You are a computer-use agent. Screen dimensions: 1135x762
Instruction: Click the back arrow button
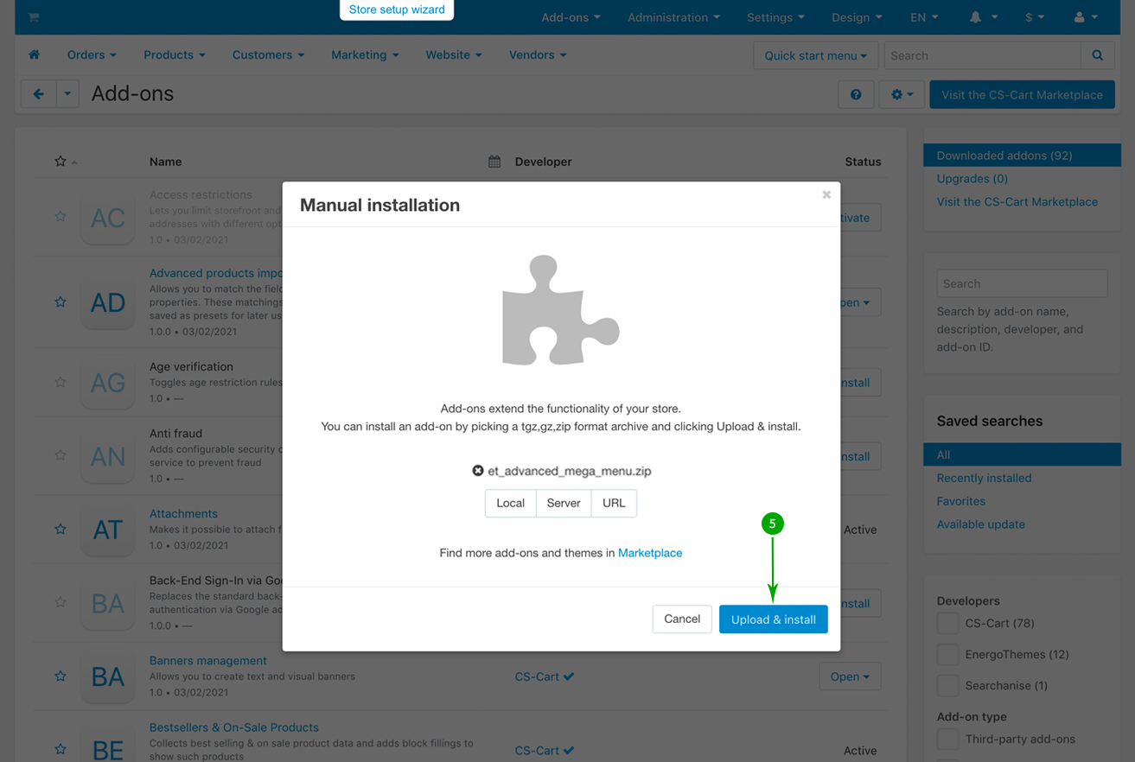(x=39, y=94)
